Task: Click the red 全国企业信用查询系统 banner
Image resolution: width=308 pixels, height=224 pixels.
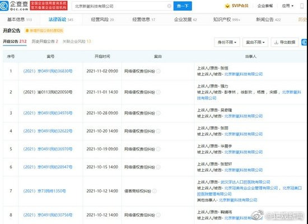Action: point(49,6)
